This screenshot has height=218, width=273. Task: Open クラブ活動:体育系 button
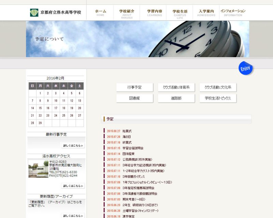[176, 88]
